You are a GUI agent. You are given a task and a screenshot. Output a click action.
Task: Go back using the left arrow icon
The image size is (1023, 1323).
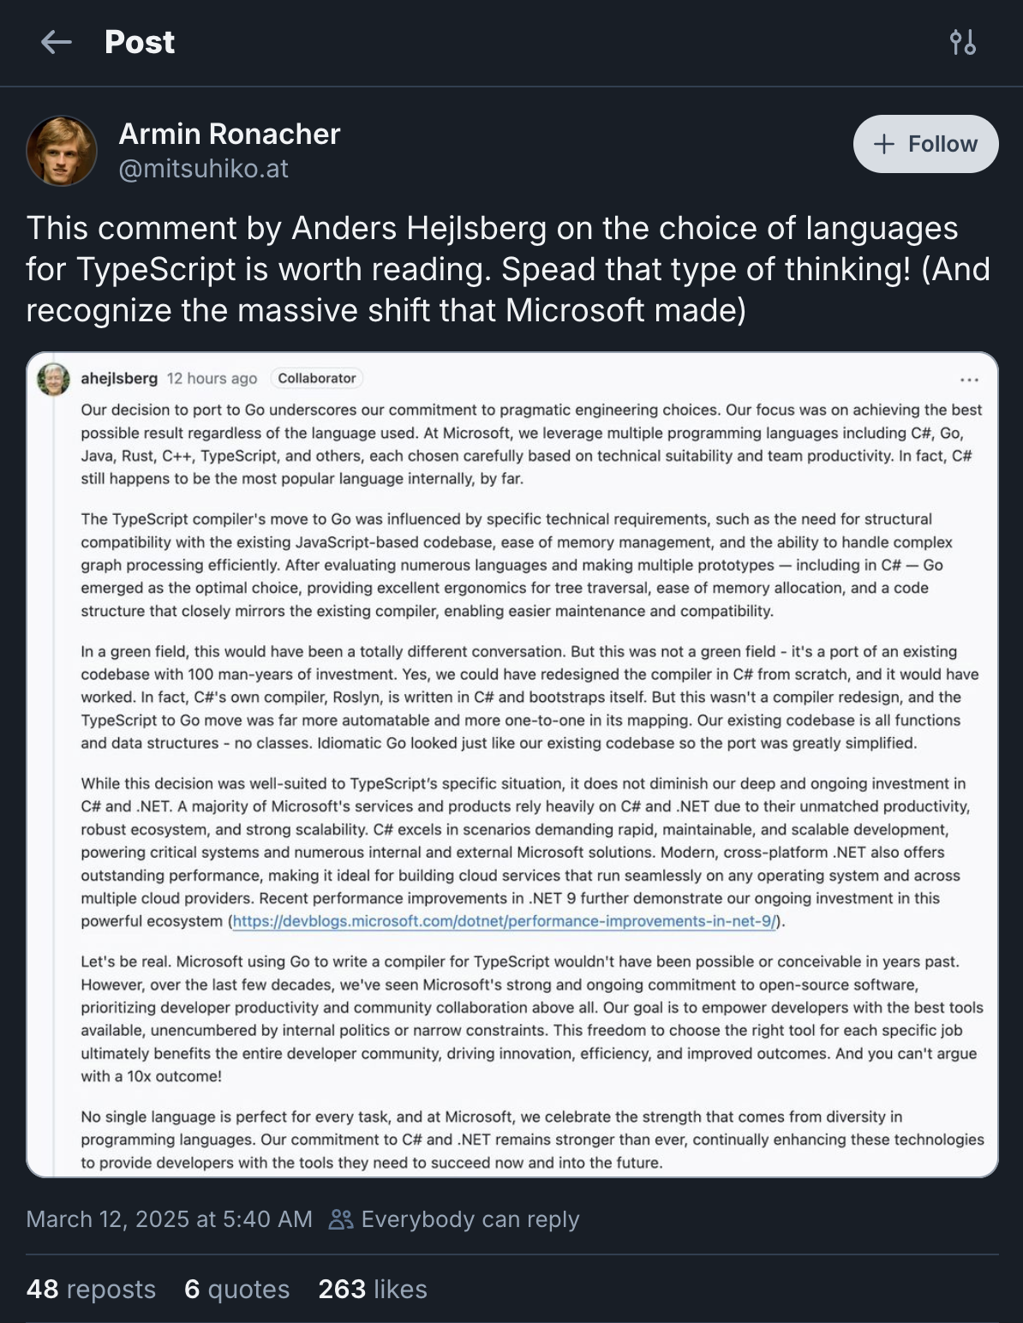pos(57,42)
